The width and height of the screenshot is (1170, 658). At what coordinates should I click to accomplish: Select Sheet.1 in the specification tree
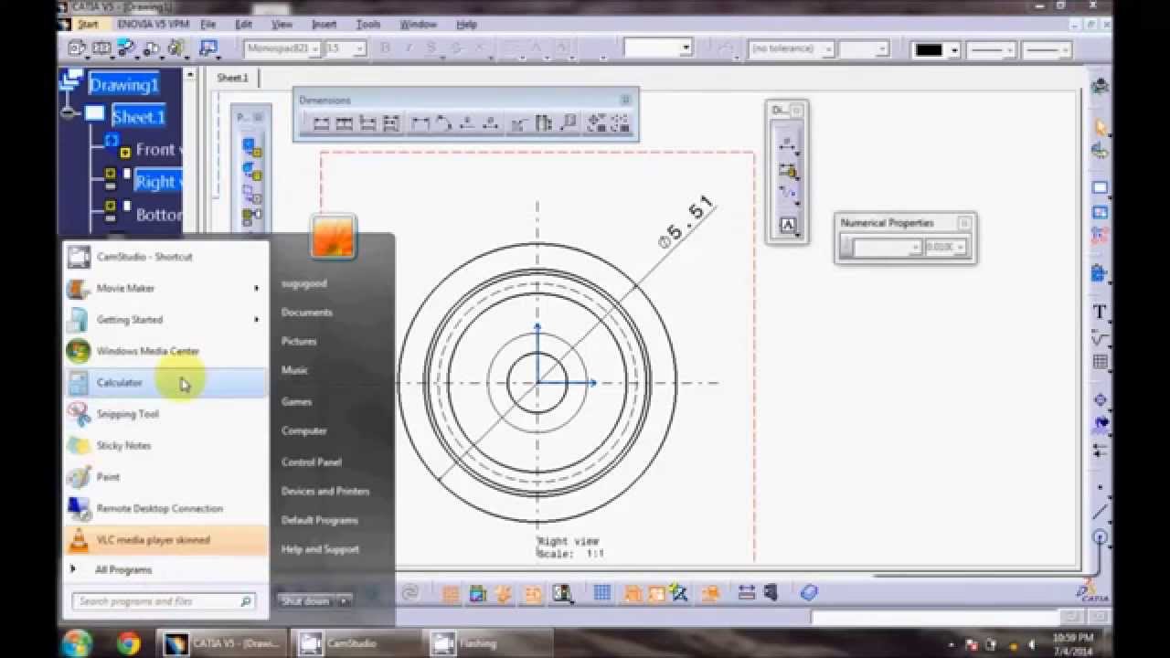point(138,117)
